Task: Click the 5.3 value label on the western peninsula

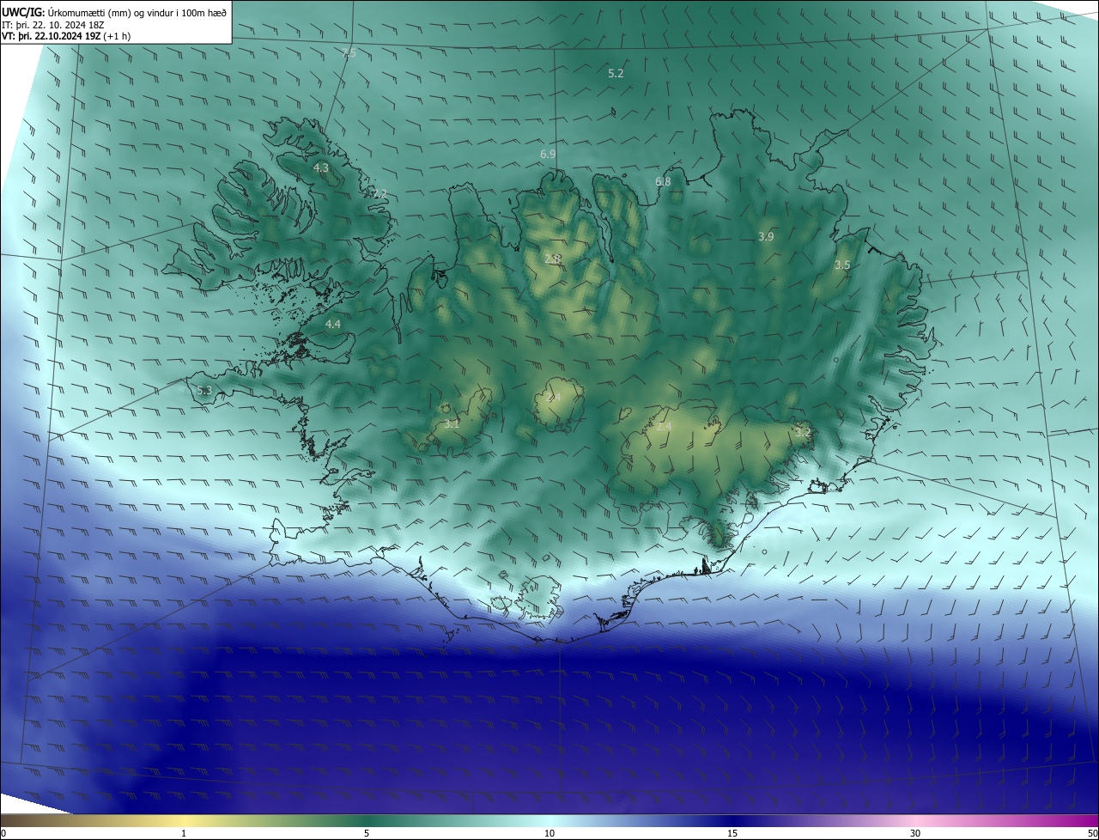Action: coord(203,391)
